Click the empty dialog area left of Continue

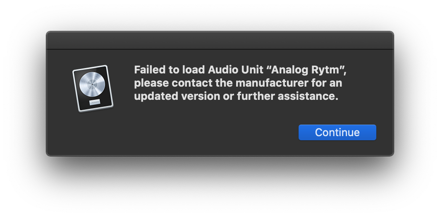[196, 132]
